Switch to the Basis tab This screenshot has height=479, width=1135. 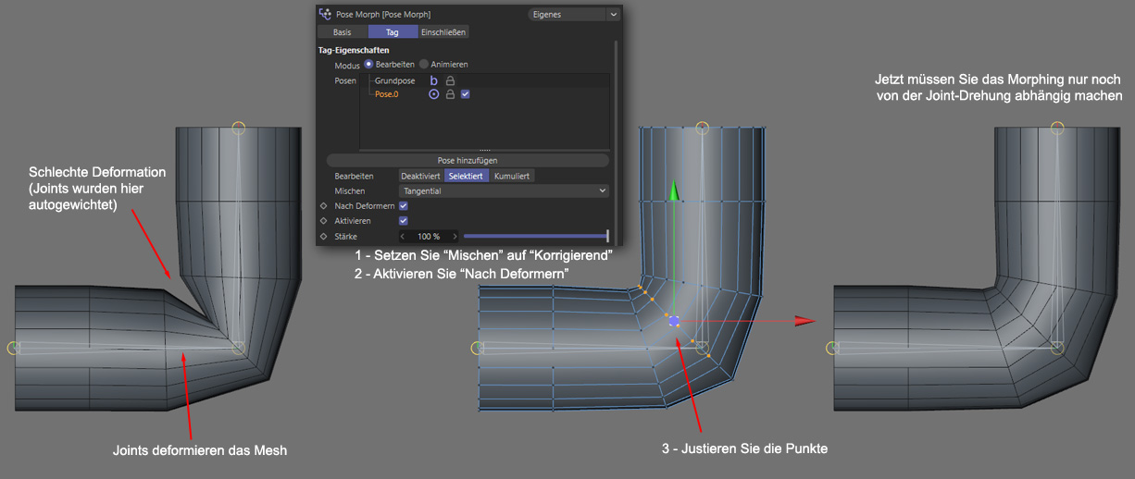pos(342,31)
